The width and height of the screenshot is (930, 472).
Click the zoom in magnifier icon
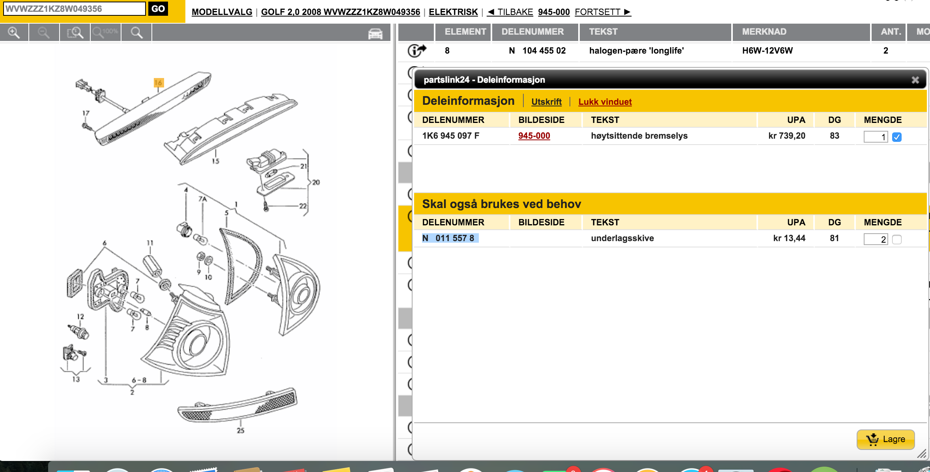point(14,33)
